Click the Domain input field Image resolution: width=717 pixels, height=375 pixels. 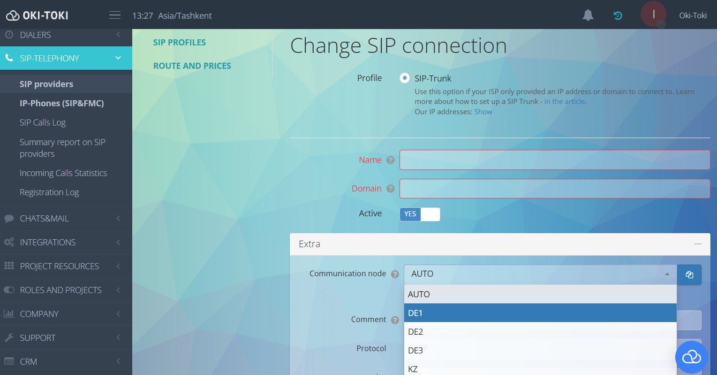[555, 189]
